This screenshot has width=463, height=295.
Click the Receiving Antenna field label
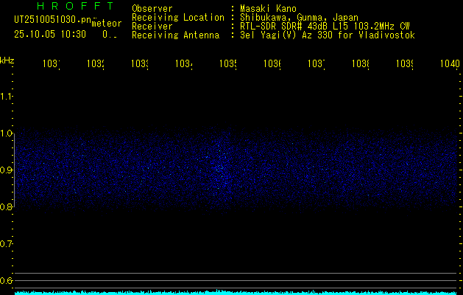pyautogui.click(x=175, y=35)
